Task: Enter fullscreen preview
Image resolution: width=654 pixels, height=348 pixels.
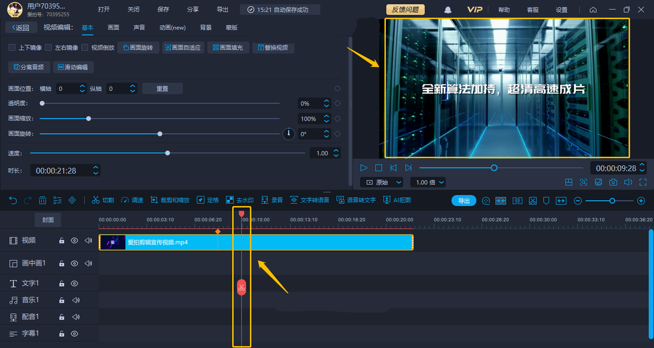Action: click(x=643, y=182)
